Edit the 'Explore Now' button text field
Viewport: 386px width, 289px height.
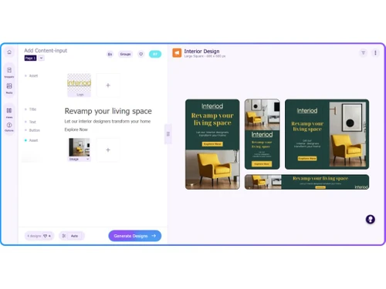point(76,129)
